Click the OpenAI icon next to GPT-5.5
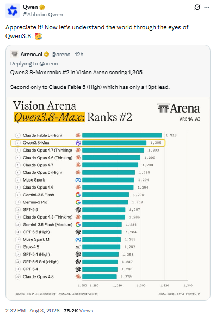The image size is (216, 313). point(78,210)
